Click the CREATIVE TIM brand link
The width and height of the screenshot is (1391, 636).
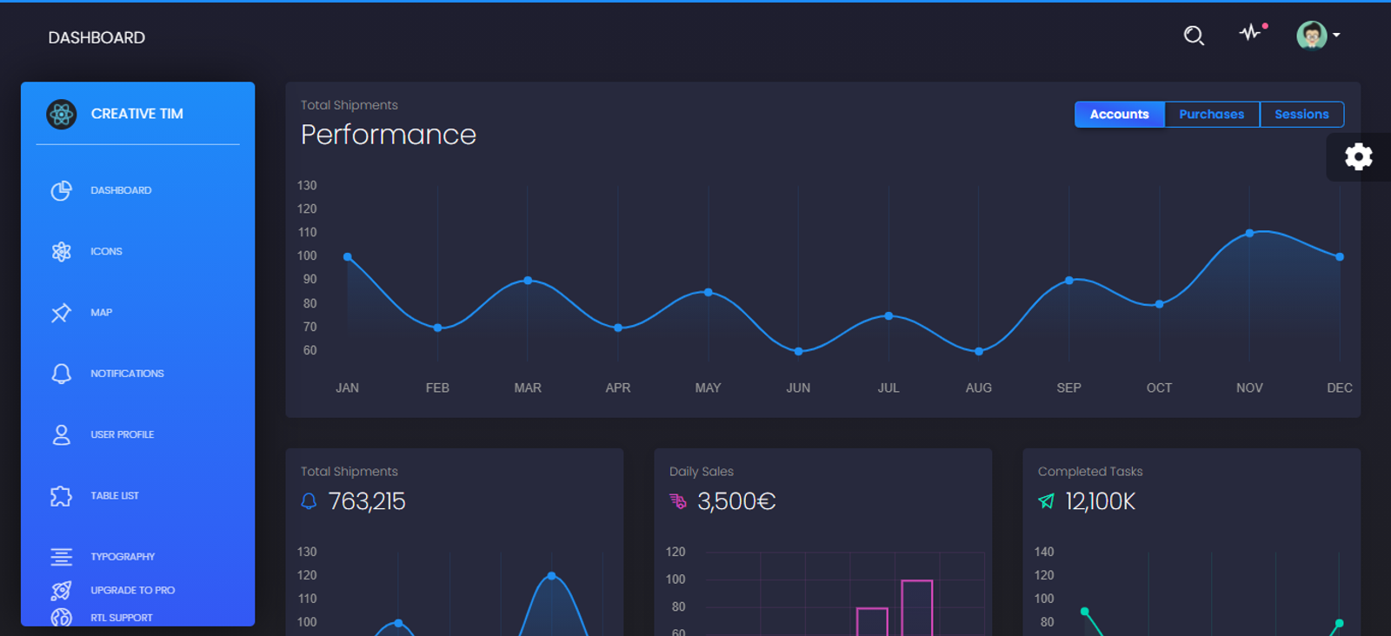(x=137, y=114)
